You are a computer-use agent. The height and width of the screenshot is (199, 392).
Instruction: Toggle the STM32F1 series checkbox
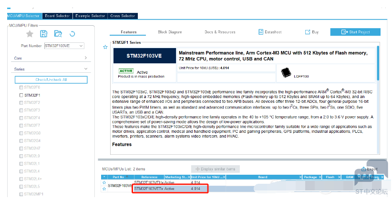(21, 95)
